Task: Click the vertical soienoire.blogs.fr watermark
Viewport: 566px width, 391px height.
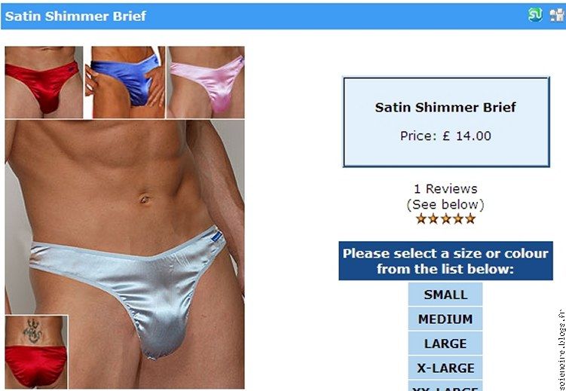Action: pos(561,349)
